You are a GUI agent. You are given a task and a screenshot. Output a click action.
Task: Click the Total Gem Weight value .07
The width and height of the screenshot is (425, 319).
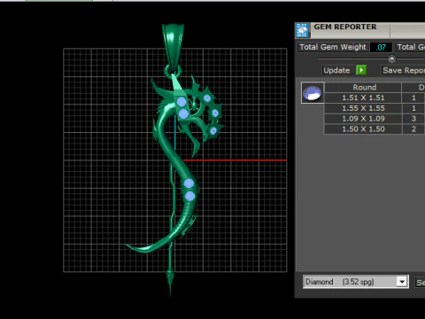coord(381,47)
